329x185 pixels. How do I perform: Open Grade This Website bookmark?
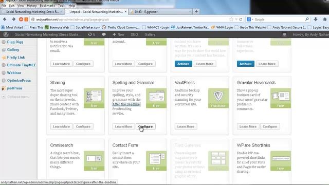[250, 27]
